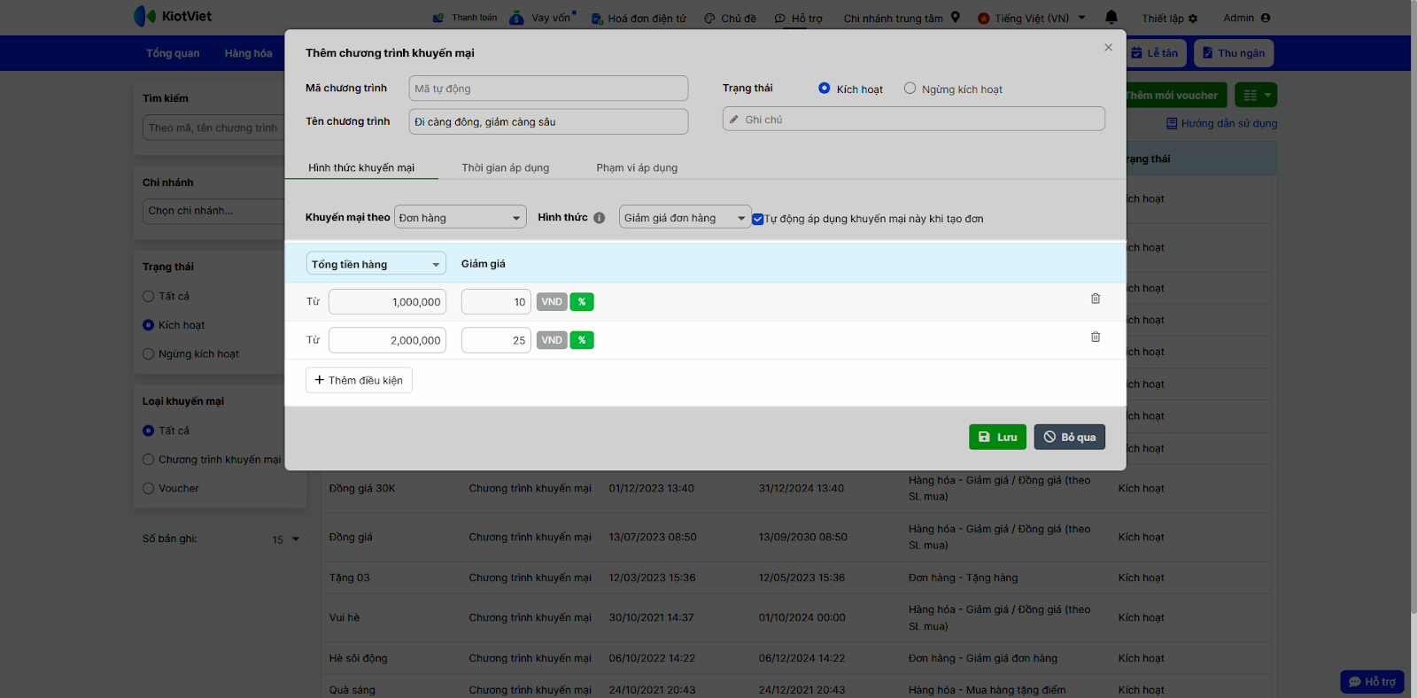Open Chủ đề theme picker
Viewport: 1417px width, 698px height.
731,18
